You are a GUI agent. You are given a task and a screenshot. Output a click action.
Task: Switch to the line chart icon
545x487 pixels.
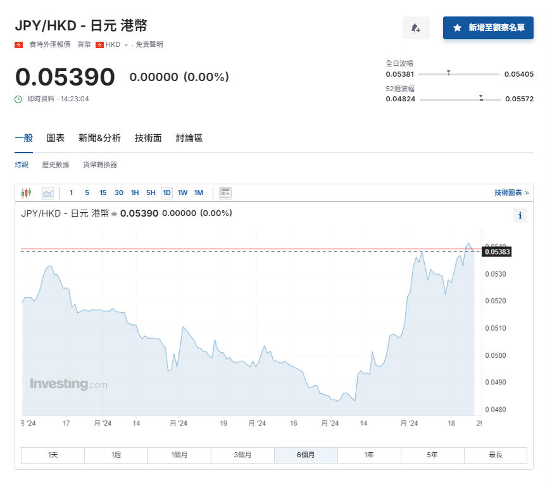[x=47, y=193]
